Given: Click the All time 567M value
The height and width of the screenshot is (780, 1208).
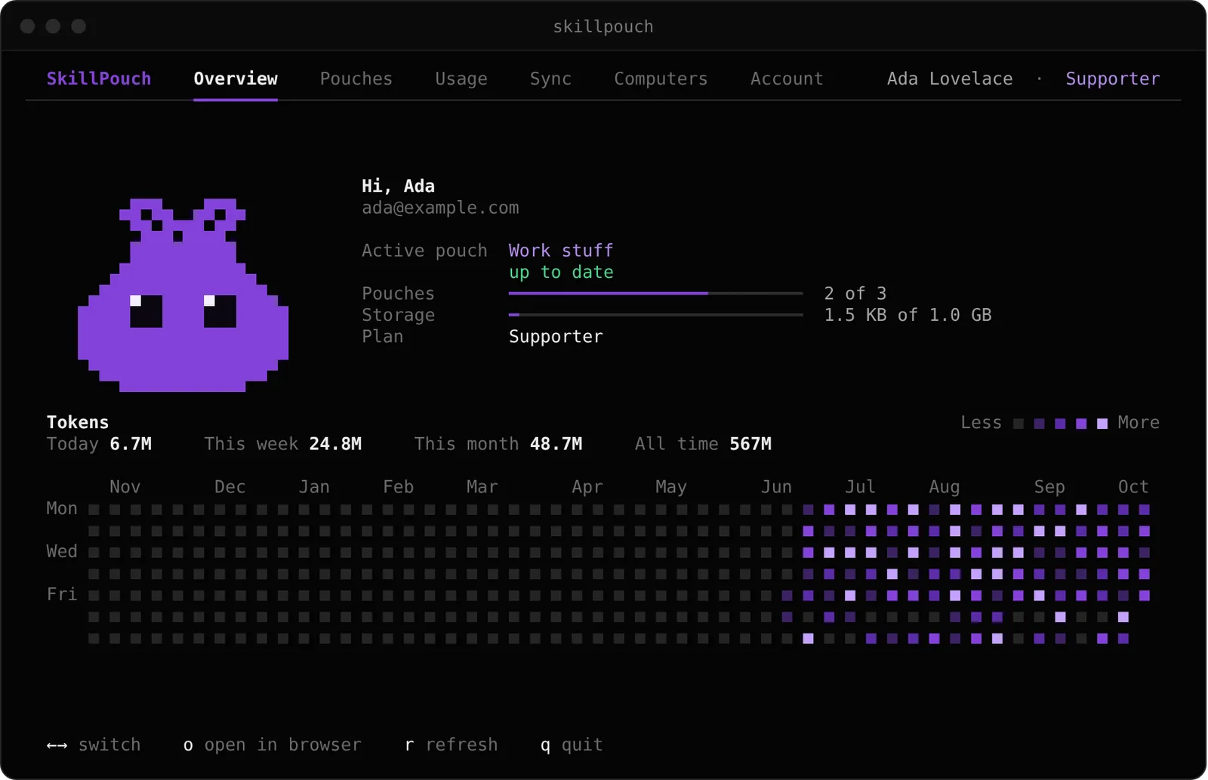Looking at the screenshot, I should point(703,444).
